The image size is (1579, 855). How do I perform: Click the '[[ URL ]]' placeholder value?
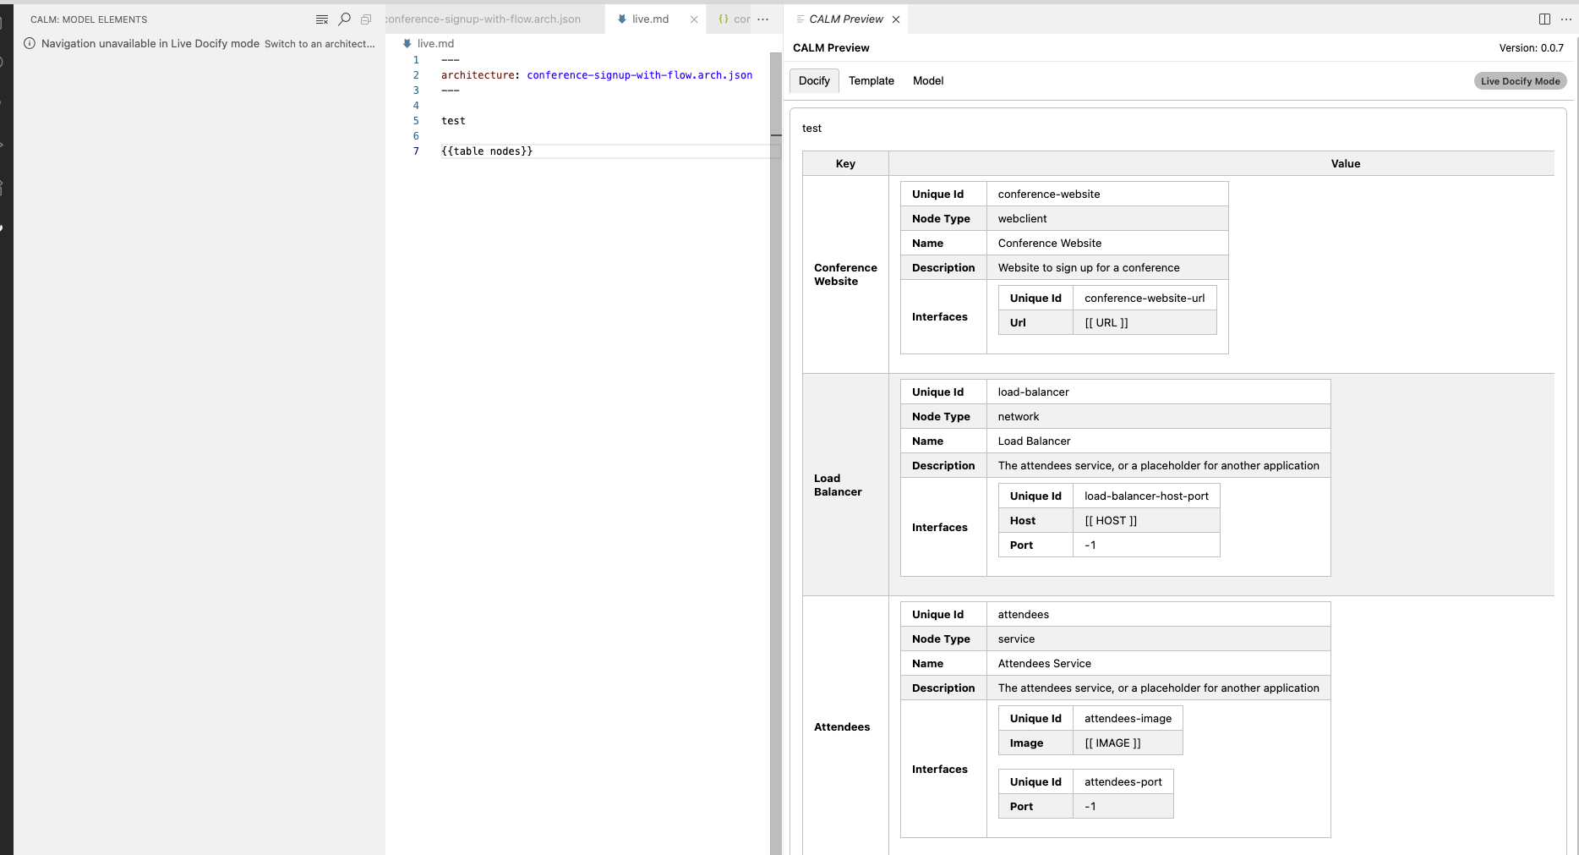tap(1106, 322)
